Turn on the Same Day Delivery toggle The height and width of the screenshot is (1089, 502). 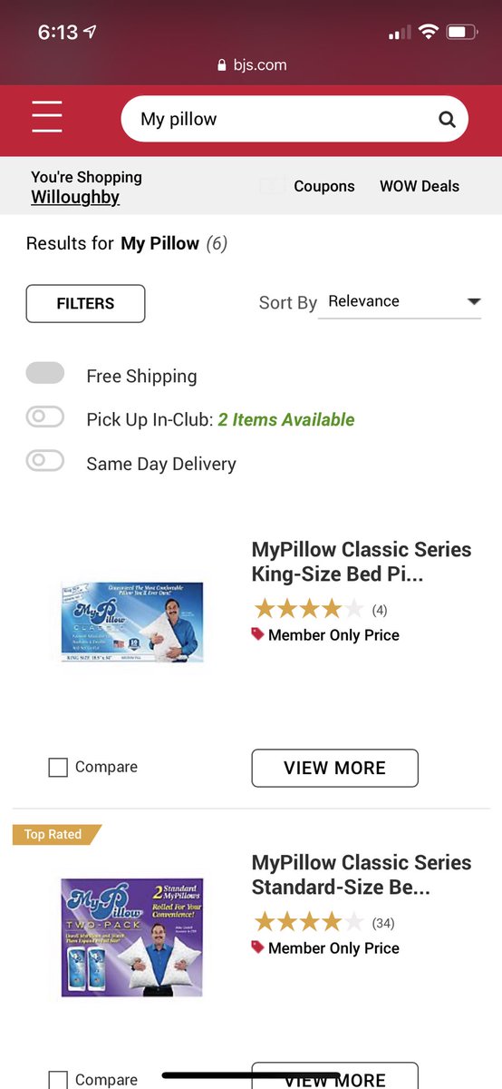pyautogui.click(x=45, y=461)
